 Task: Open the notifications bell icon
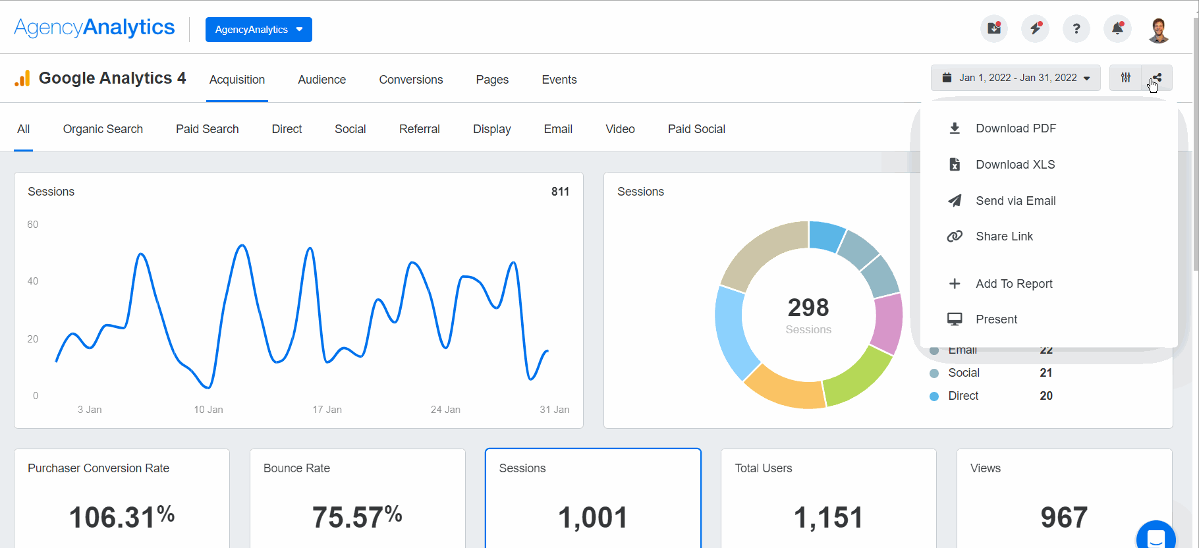1118,28
